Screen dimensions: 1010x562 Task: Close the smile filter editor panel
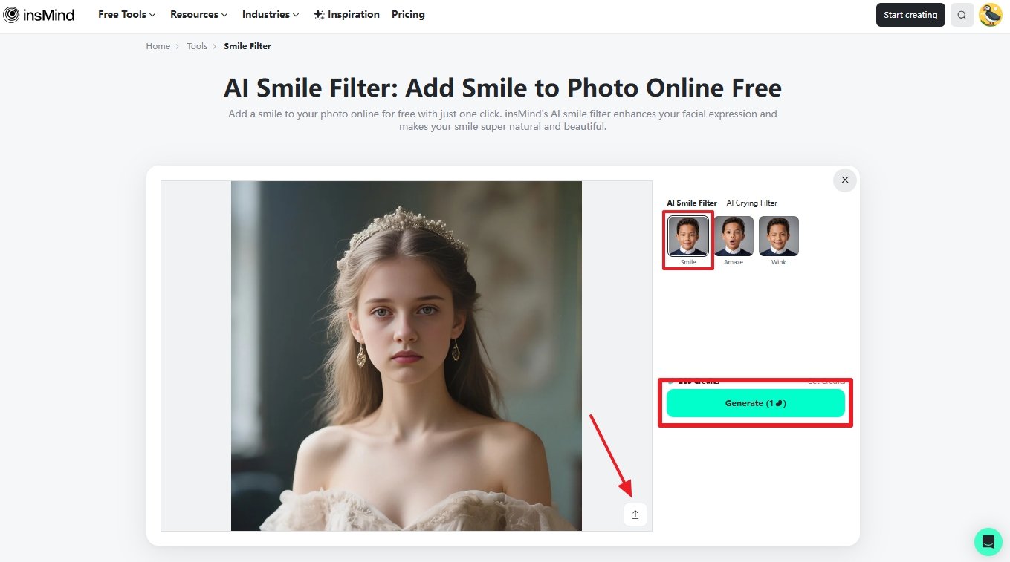844,180
